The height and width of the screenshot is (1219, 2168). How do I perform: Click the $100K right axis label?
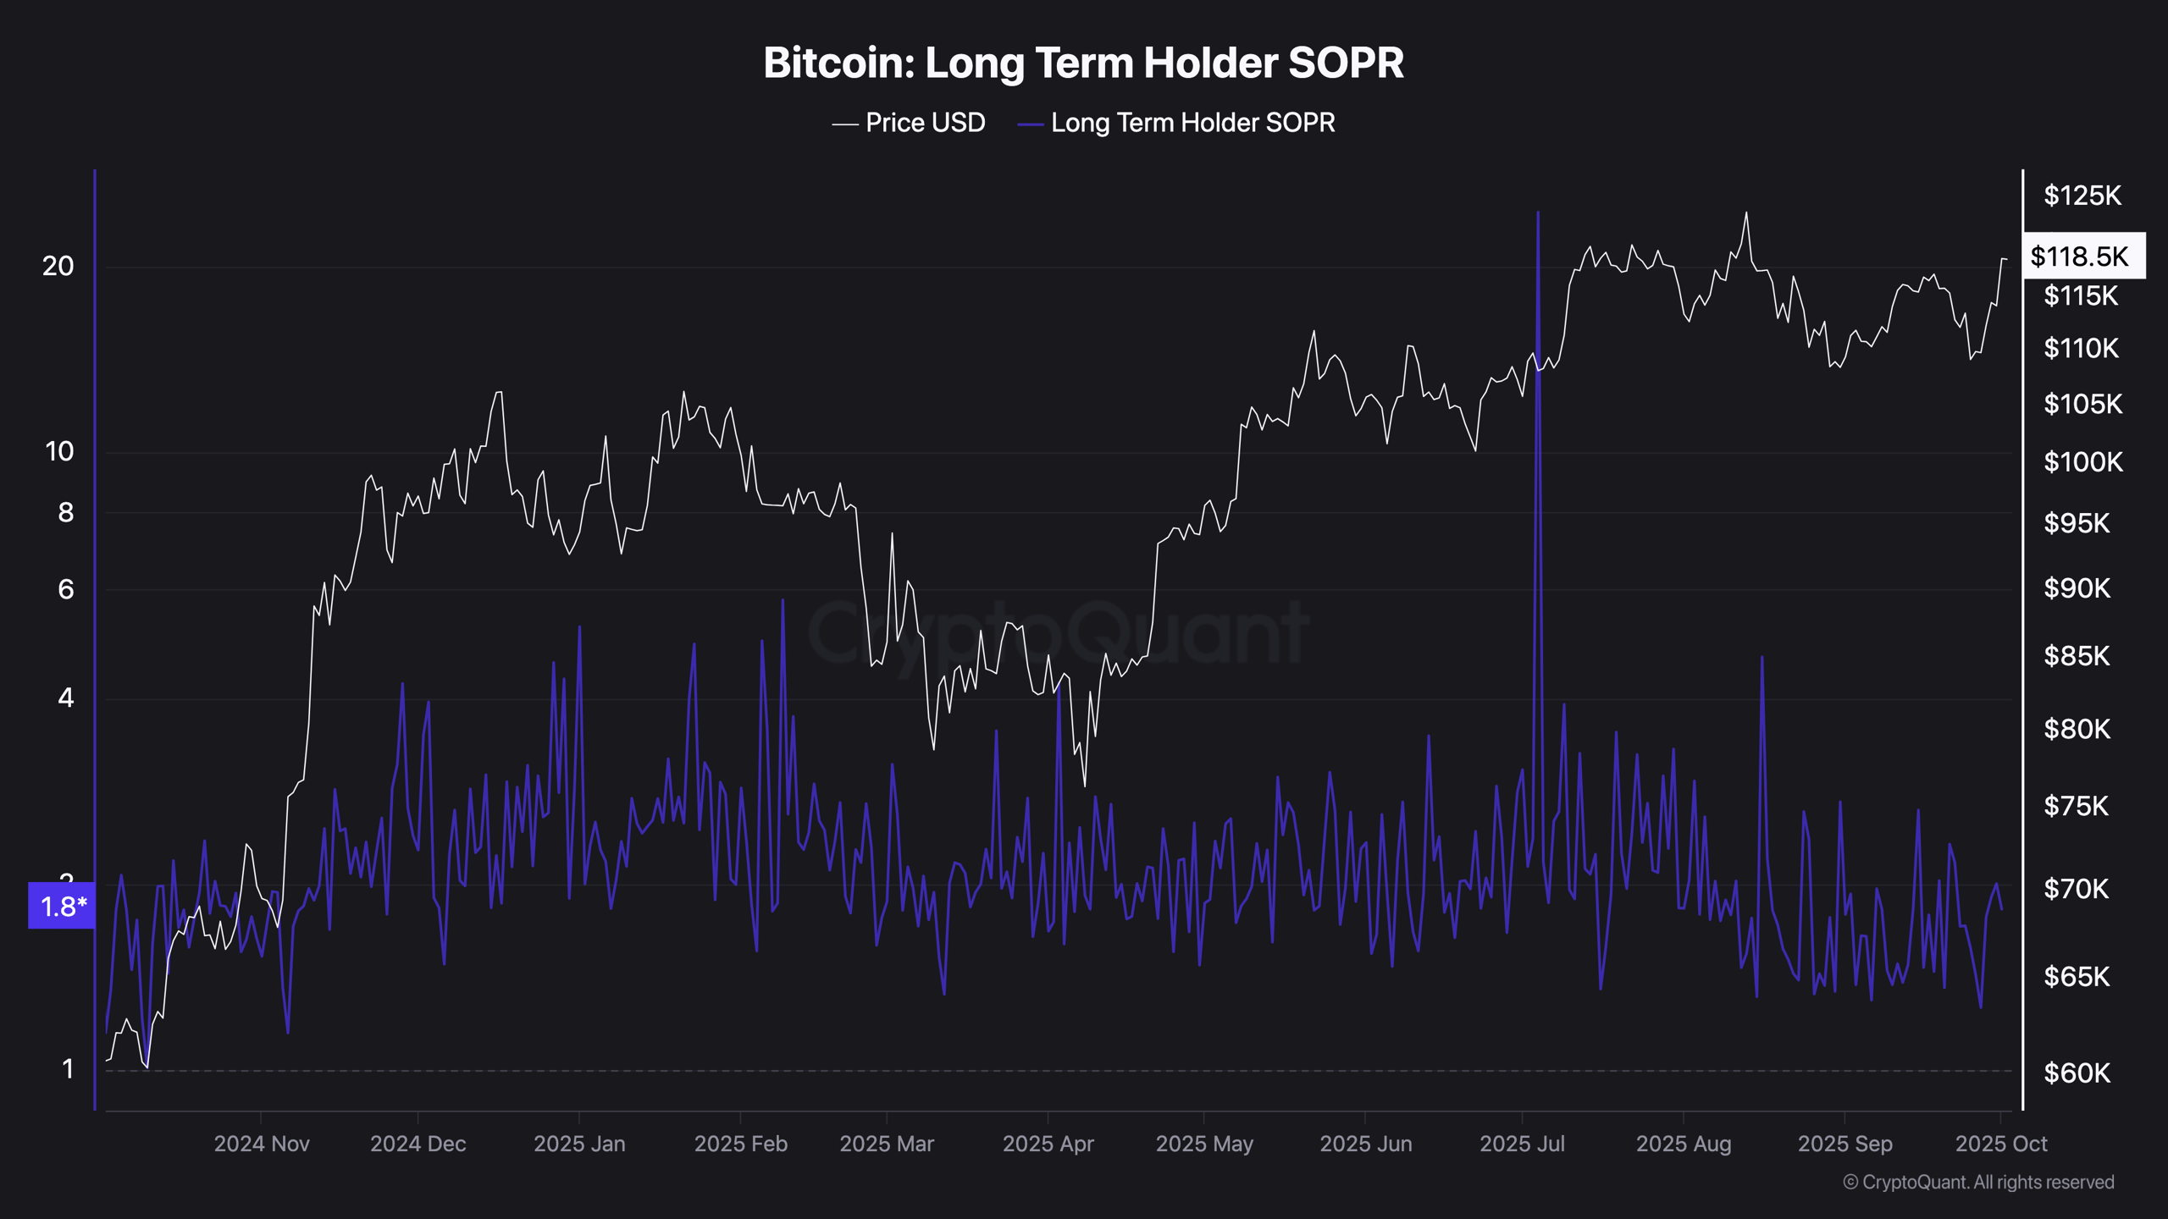[x=2082, y=462]
